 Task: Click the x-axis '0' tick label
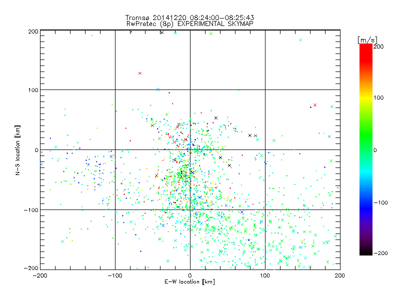coord(190,275)
